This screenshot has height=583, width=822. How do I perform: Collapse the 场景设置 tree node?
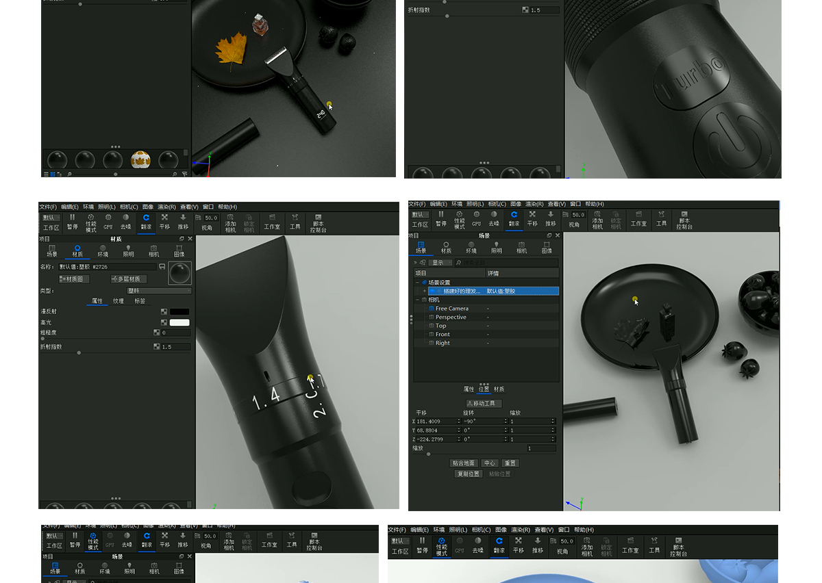click(416, 282)
